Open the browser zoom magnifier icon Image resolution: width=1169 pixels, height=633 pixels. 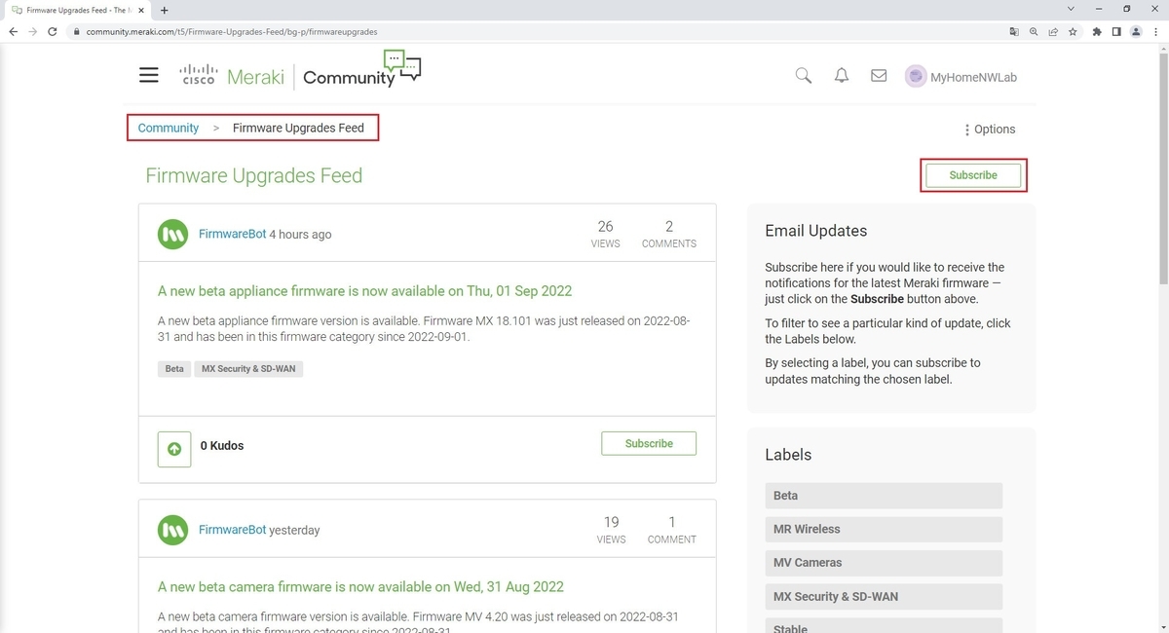[1034, 31]
